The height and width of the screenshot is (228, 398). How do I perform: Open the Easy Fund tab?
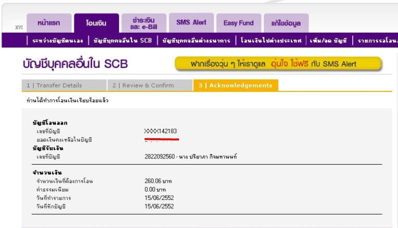click(x=239, y=23)
